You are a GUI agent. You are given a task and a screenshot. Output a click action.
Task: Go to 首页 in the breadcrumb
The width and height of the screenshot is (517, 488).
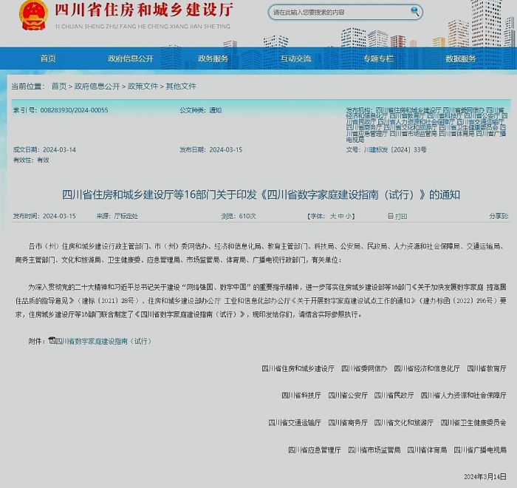(59, 87)
